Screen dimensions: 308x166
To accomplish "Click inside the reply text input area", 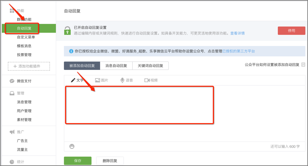I will [x=140, y=104].
